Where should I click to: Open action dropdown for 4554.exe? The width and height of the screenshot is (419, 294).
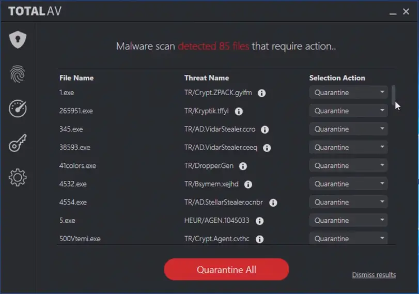tap(348, 202)
